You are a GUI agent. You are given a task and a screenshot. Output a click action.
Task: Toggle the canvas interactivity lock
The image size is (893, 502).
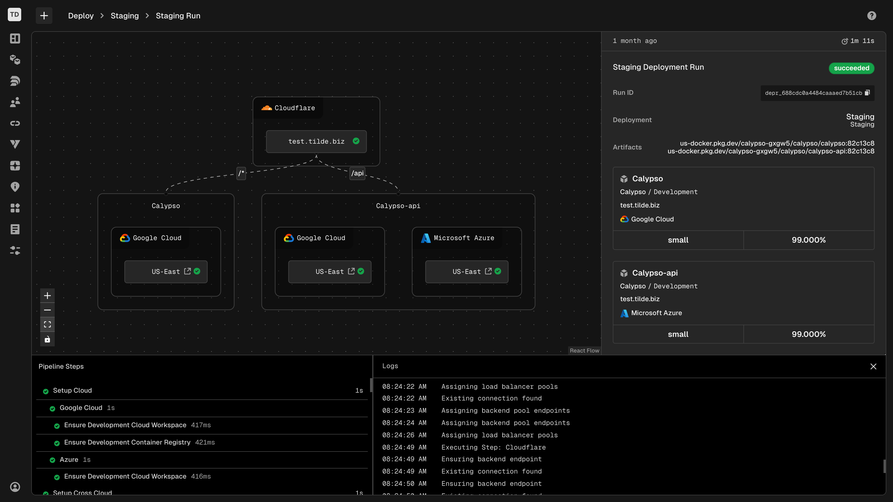point(47,339)
